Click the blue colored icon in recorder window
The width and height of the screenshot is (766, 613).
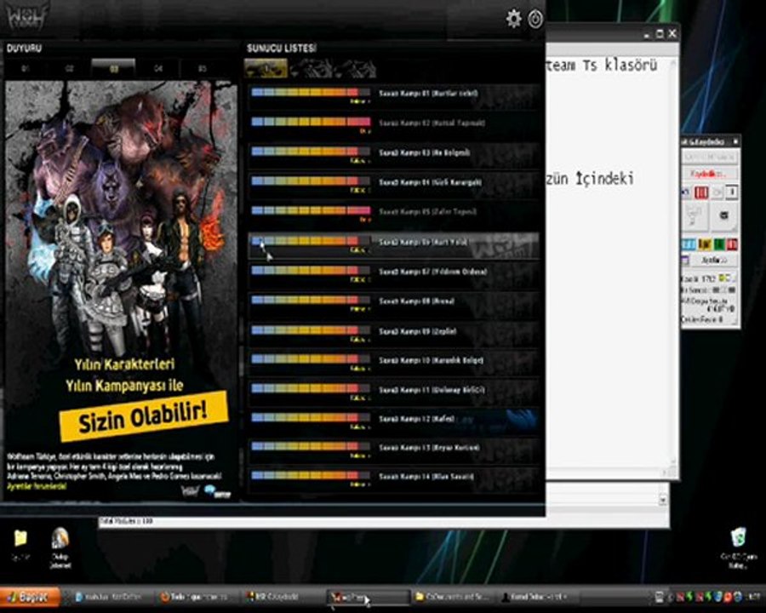689,244
